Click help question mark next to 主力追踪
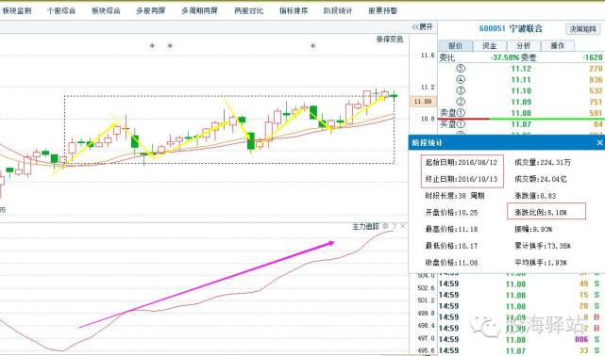The width and height of the screenshot is (605, 356). [x=395, y=226]
